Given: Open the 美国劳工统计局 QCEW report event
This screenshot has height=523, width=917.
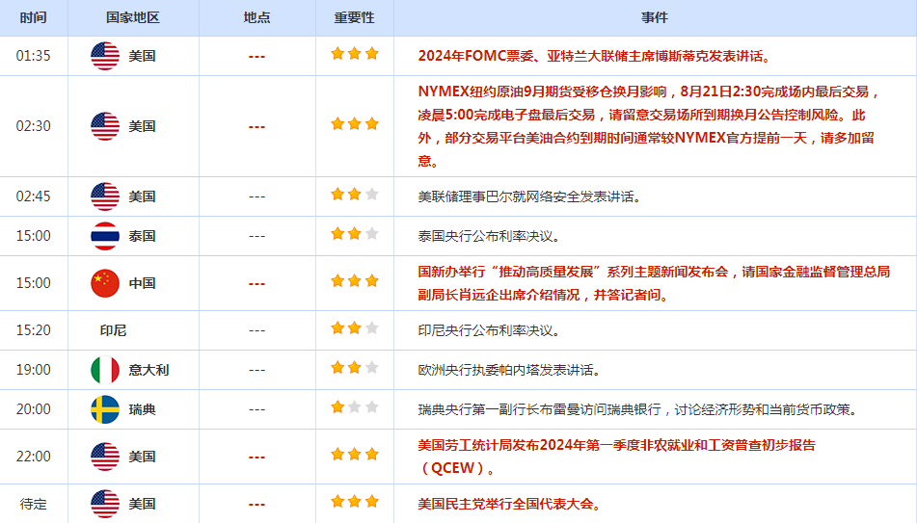Looking at the screenshot, I should [x=616, y=457].
